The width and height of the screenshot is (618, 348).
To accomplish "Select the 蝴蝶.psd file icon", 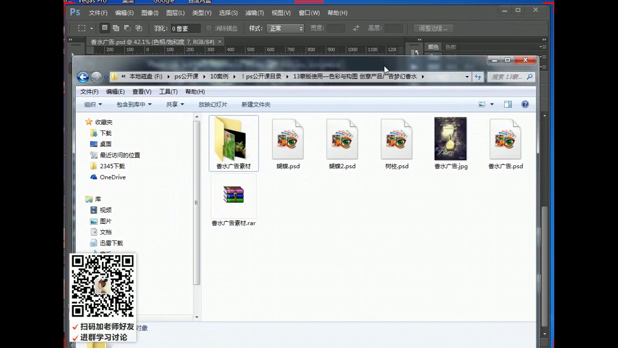I will (x=288, y=139).
